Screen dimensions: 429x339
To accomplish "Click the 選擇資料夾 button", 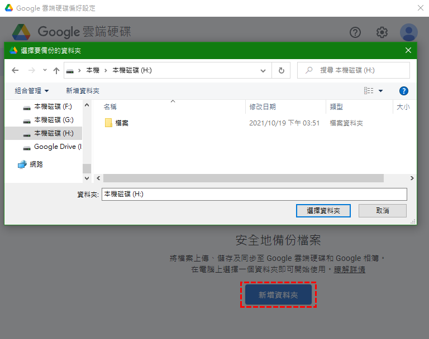I will point(323,211).
